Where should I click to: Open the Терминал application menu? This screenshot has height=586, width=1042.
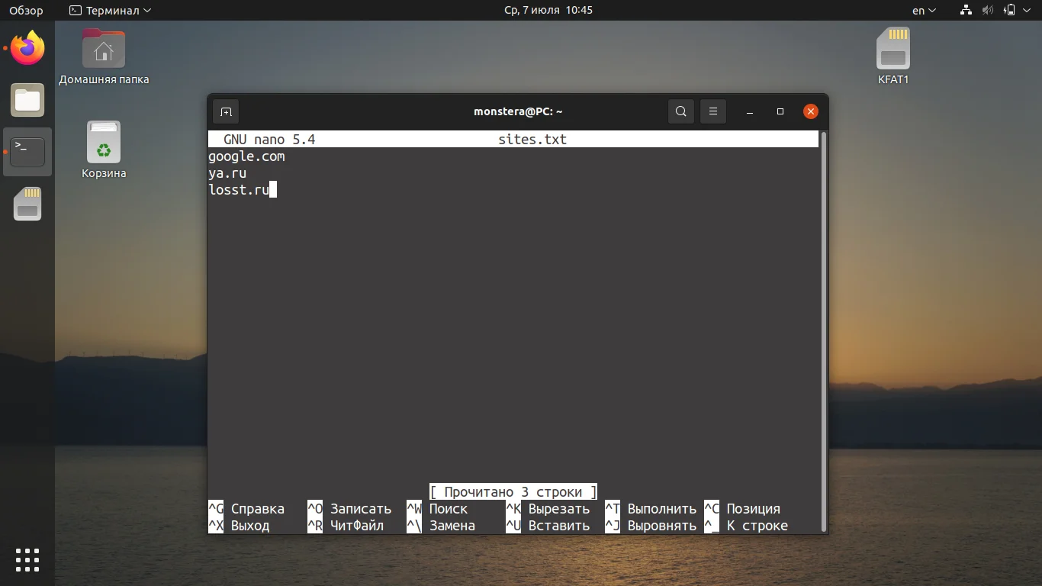(110, 11)
